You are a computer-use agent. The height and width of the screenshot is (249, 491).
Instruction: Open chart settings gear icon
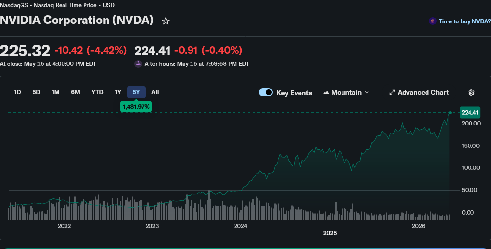point(471,93)
